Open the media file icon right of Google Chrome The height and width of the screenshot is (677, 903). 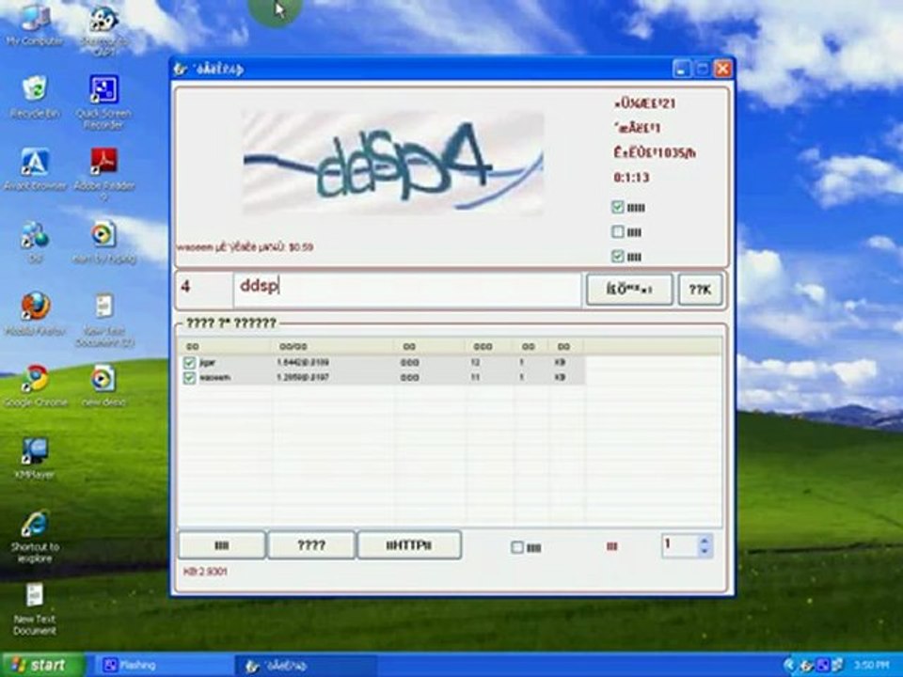click(x=104, y=379)
